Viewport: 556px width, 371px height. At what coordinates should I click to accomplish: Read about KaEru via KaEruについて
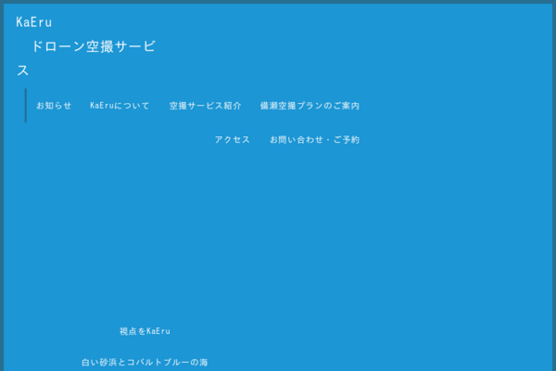(x=120, y=106)
